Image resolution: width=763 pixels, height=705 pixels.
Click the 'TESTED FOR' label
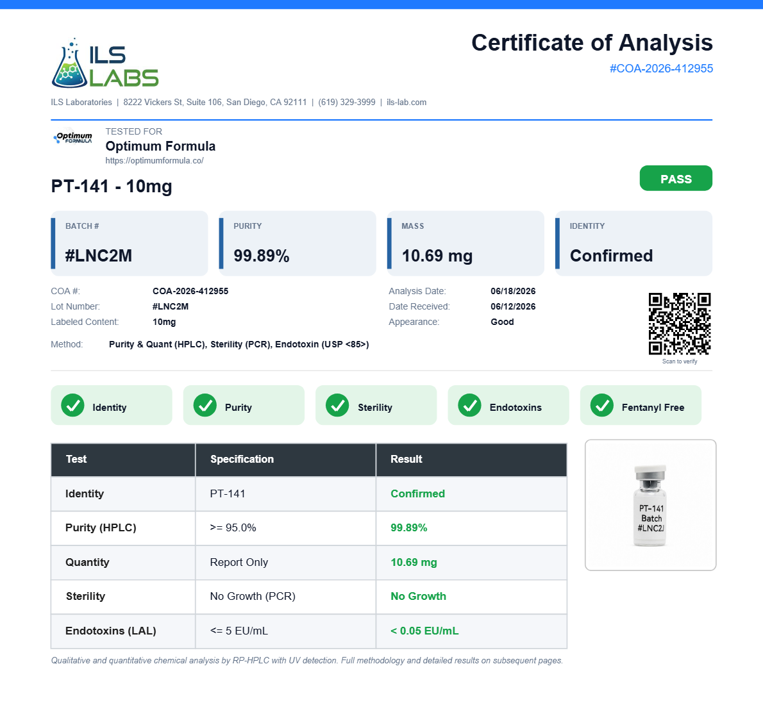pos(134,131)
